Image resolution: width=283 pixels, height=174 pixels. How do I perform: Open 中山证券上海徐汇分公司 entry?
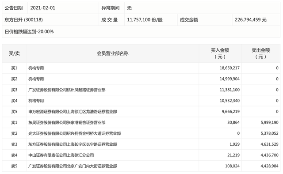tap(61, 155)
